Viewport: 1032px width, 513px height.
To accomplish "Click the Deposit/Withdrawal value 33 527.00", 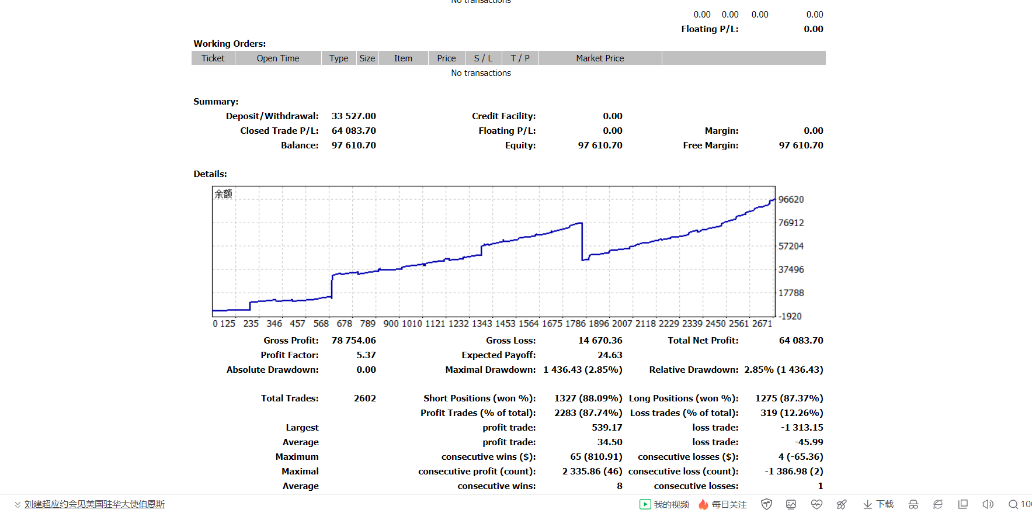I will 354,116.
